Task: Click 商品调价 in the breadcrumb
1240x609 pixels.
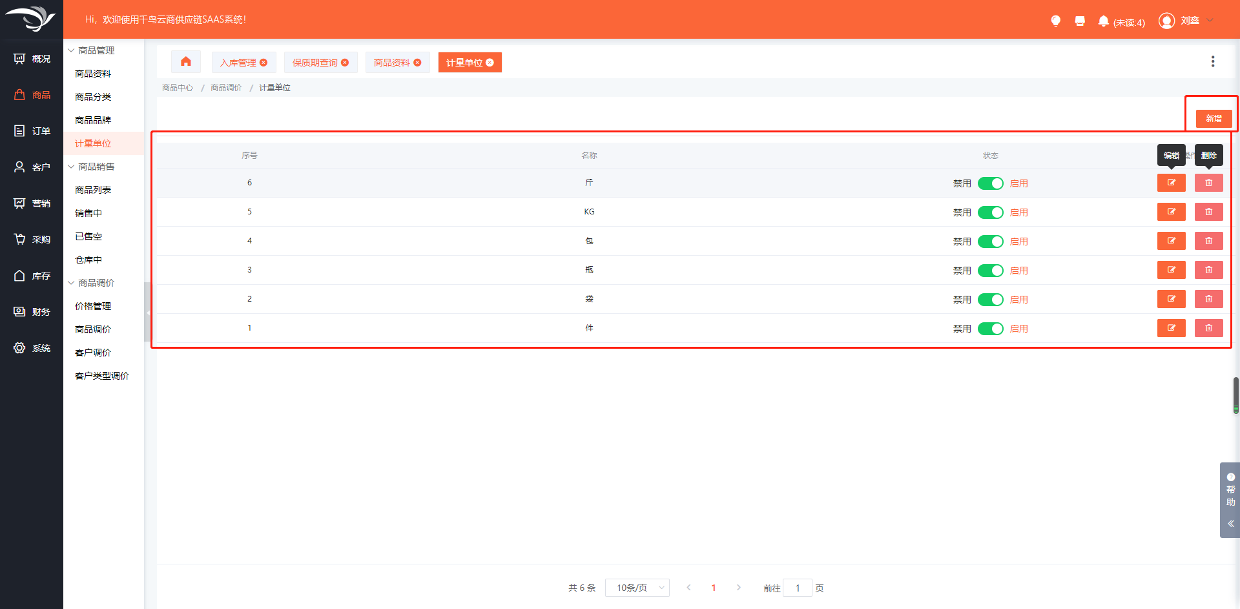Action: 226,88
